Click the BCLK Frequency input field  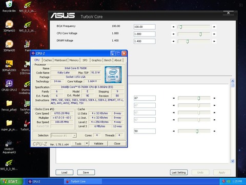coord(145,27)
